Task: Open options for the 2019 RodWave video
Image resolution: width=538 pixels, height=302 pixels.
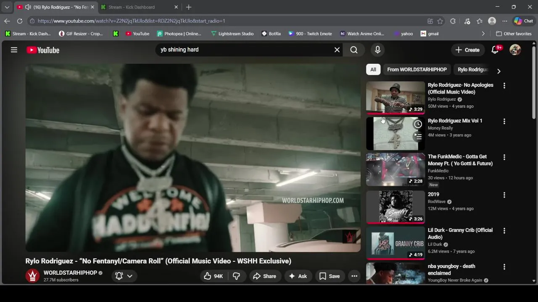Action: coord(504,195)
